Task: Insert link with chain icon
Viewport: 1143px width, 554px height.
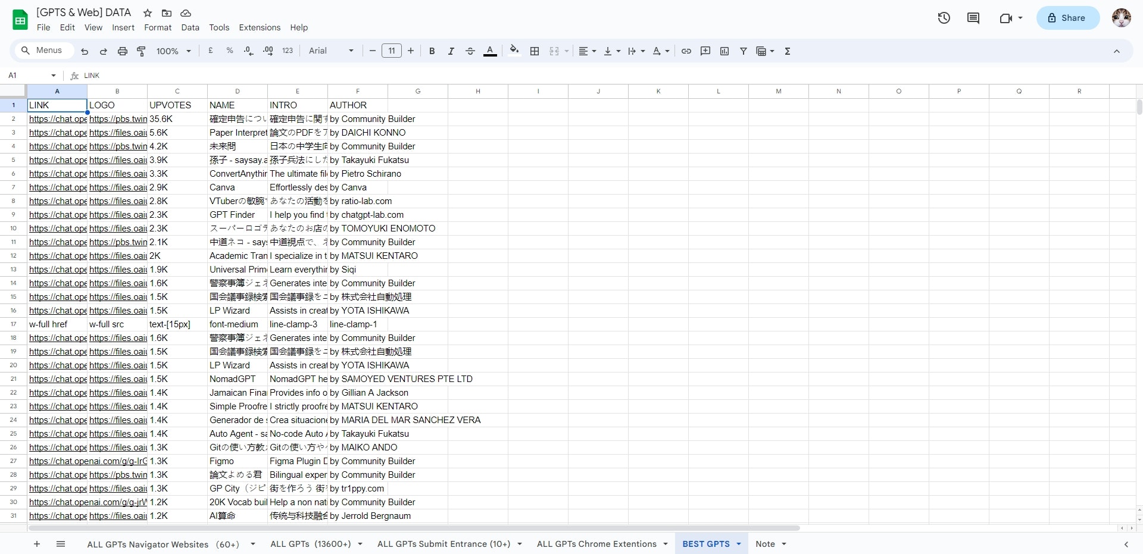Action: (x=686, y=51)
